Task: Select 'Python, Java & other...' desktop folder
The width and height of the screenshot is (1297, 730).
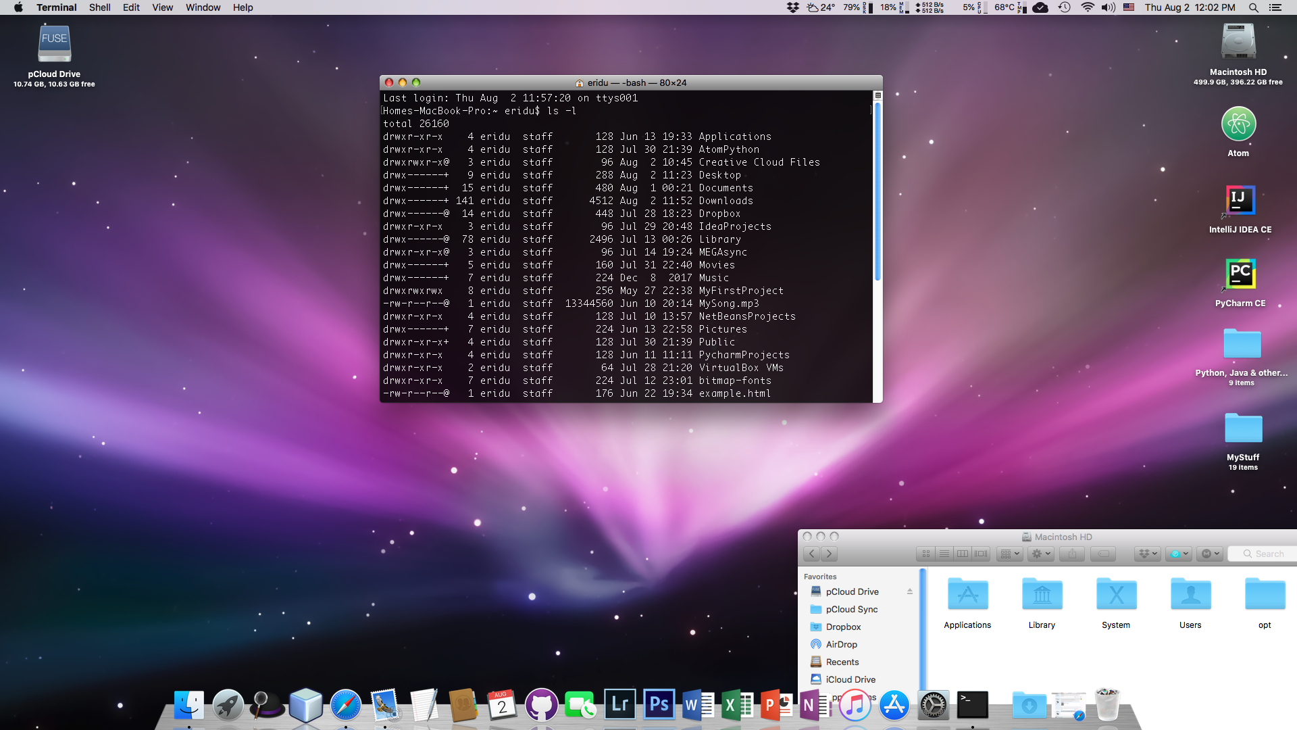Action: pyautogui.click(x=1242, y=344)
